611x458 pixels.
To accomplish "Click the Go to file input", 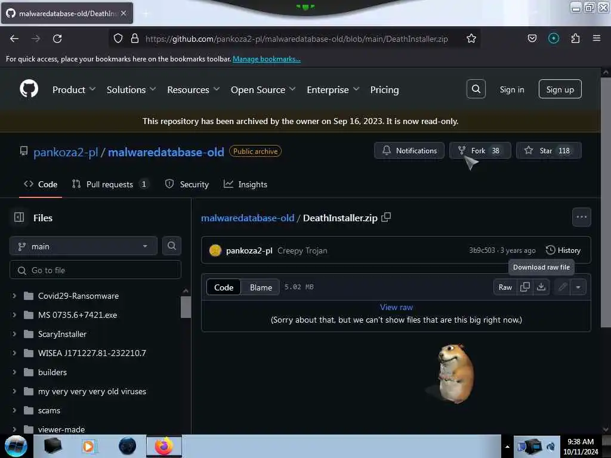I will tap(95, 270).
